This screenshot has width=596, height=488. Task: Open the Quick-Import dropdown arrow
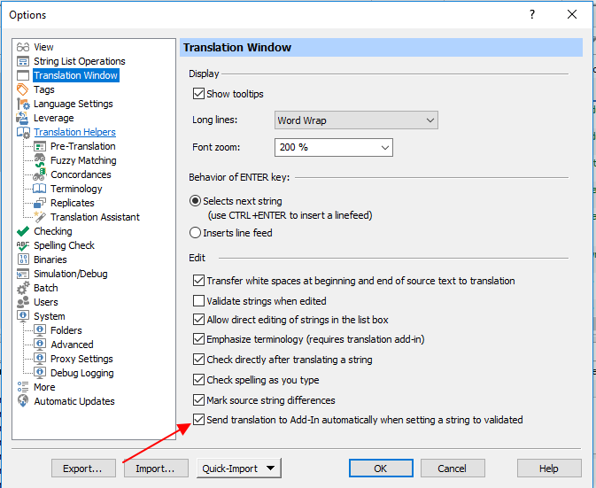(x=271, y=469)
